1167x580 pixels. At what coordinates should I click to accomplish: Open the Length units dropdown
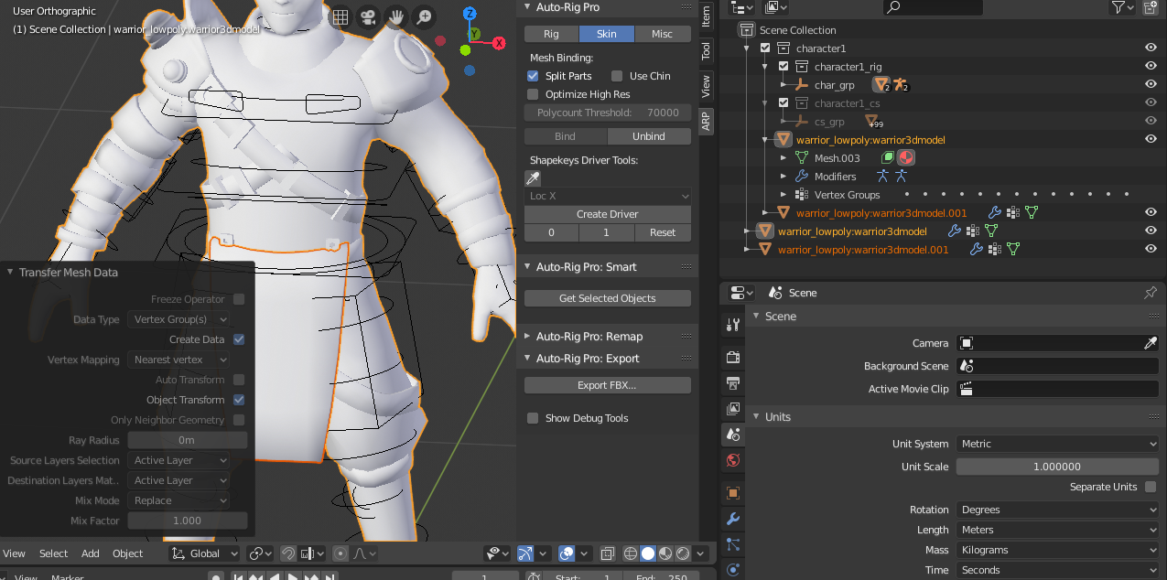[x=1058, y=530]
